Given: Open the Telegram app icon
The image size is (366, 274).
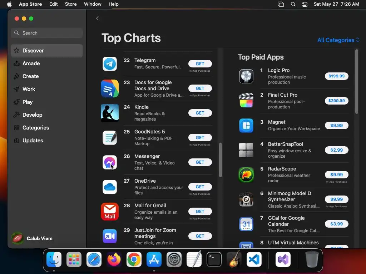Looking at the screenshot, I should (110, 64).
